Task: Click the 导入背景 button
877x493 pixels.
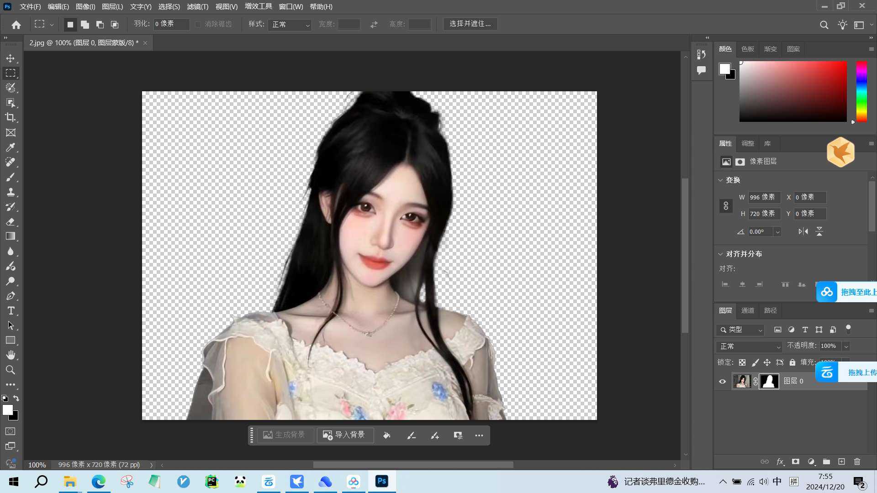Action: pyautogui.click(x=345, y=435)
